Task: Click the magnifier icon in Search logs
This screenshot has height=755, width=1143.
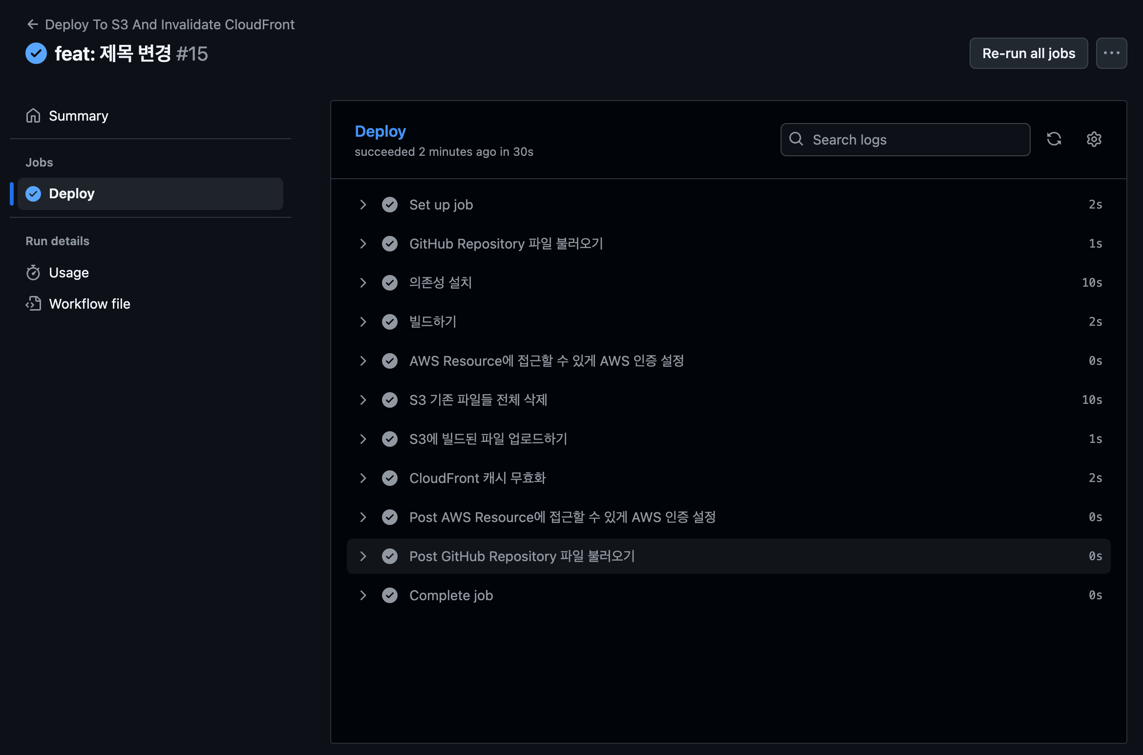Action: (796, 139)
